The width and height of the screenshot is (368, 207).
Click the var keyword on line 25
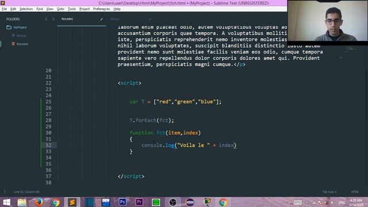134,102
